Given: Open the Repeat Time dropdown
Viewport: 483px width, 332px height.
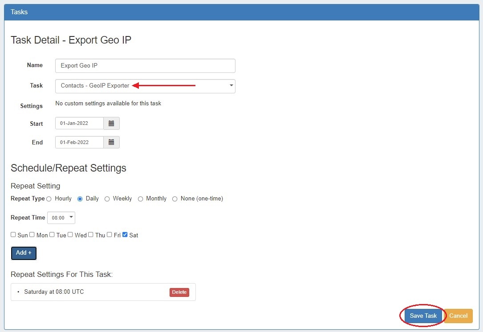Looking at the screenshot, I should pos(61,218).
